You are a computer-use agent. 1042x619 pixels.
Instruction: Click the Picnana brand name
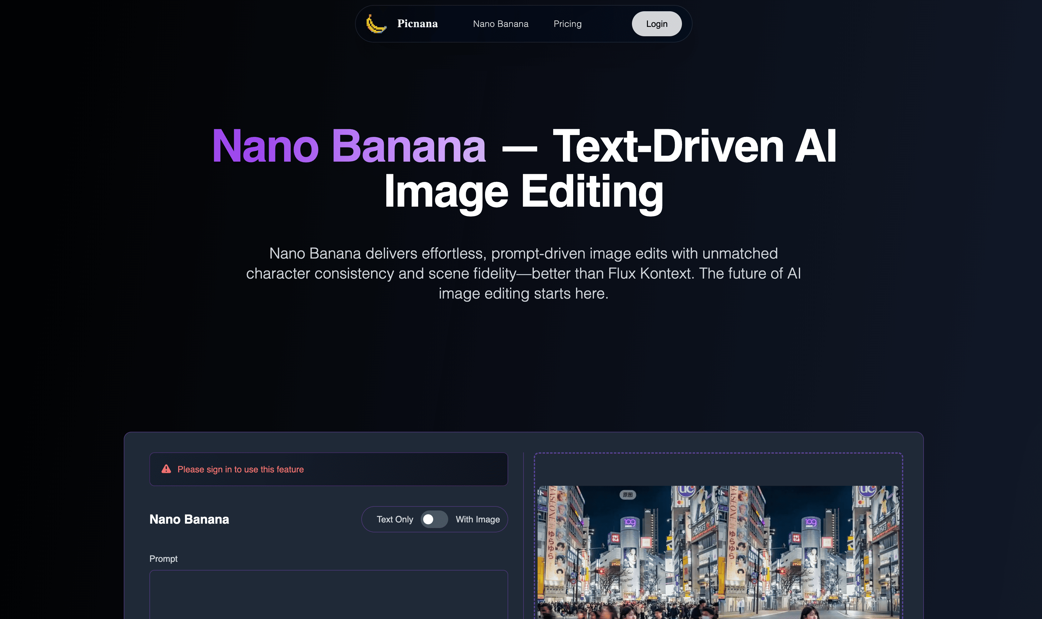click(417, 24)
